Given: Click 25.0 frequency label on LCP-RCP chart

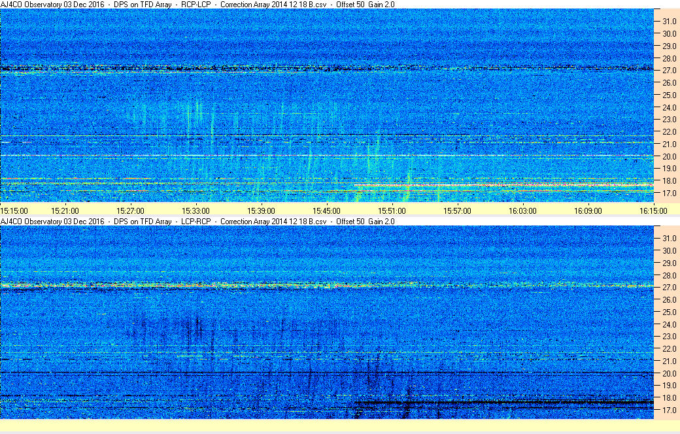Looking at the screenshot, I should click(x=669, y=312).
